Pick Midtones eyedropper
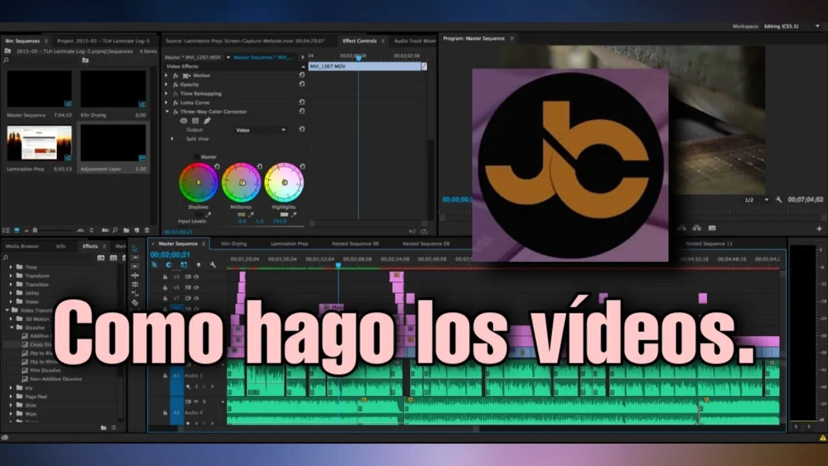This screenshot has height=466, width=828. pos(252,214)
